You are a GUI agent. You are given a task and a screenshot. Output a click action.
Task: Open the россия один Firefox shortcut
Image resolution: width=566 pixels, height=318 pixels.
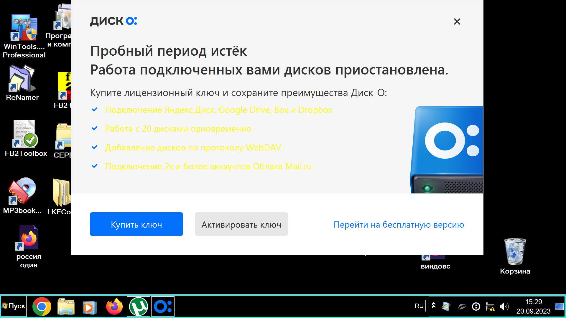click(29, 247)
